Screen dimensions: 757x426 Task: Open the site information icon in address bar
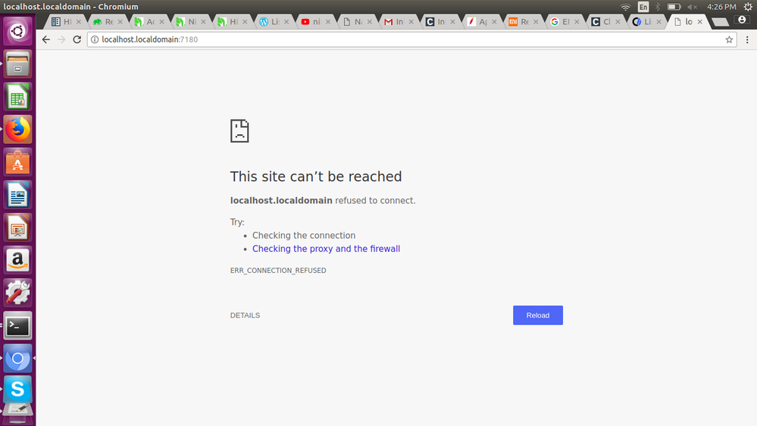pyautogui.click(x=95, y=39)
